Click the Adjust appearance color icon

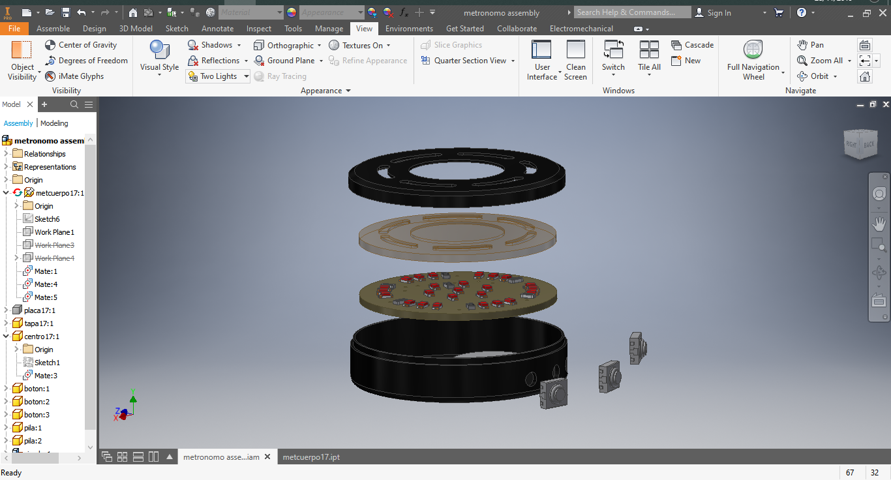coord(372,12)
